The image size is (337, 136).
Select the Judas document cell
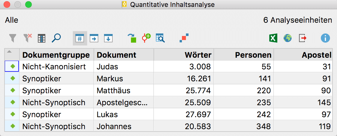(124, 67)
